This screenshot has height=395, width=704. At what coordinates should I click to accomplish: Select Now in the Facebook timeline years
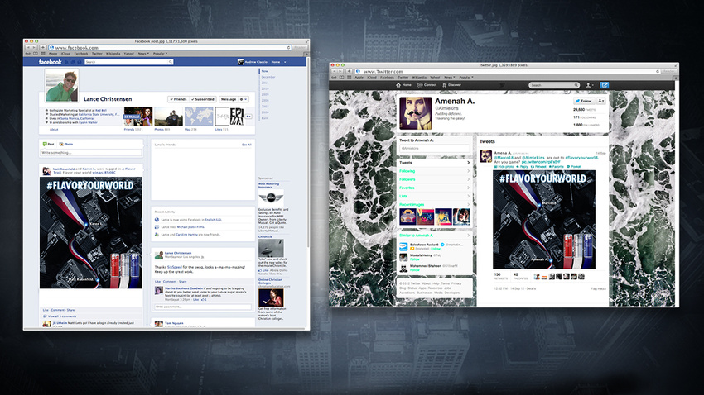pos(265,71)
